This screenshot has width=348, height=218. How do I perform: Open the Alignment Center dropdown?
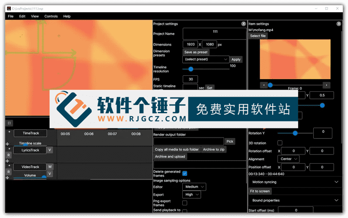[x=288, y=159]
